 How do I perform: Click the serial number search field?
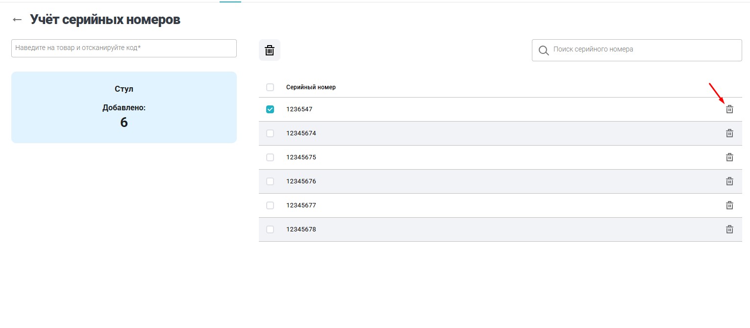tap(642, 50)
